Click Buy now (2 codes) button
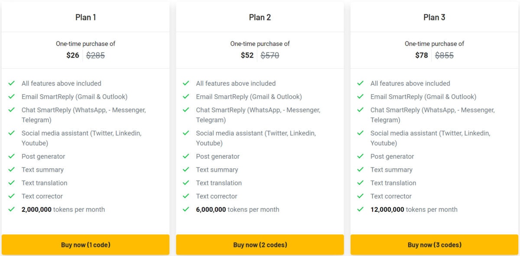Image resolution: width=520 pixels, height=256 pixels. click(x=260, y=244)
